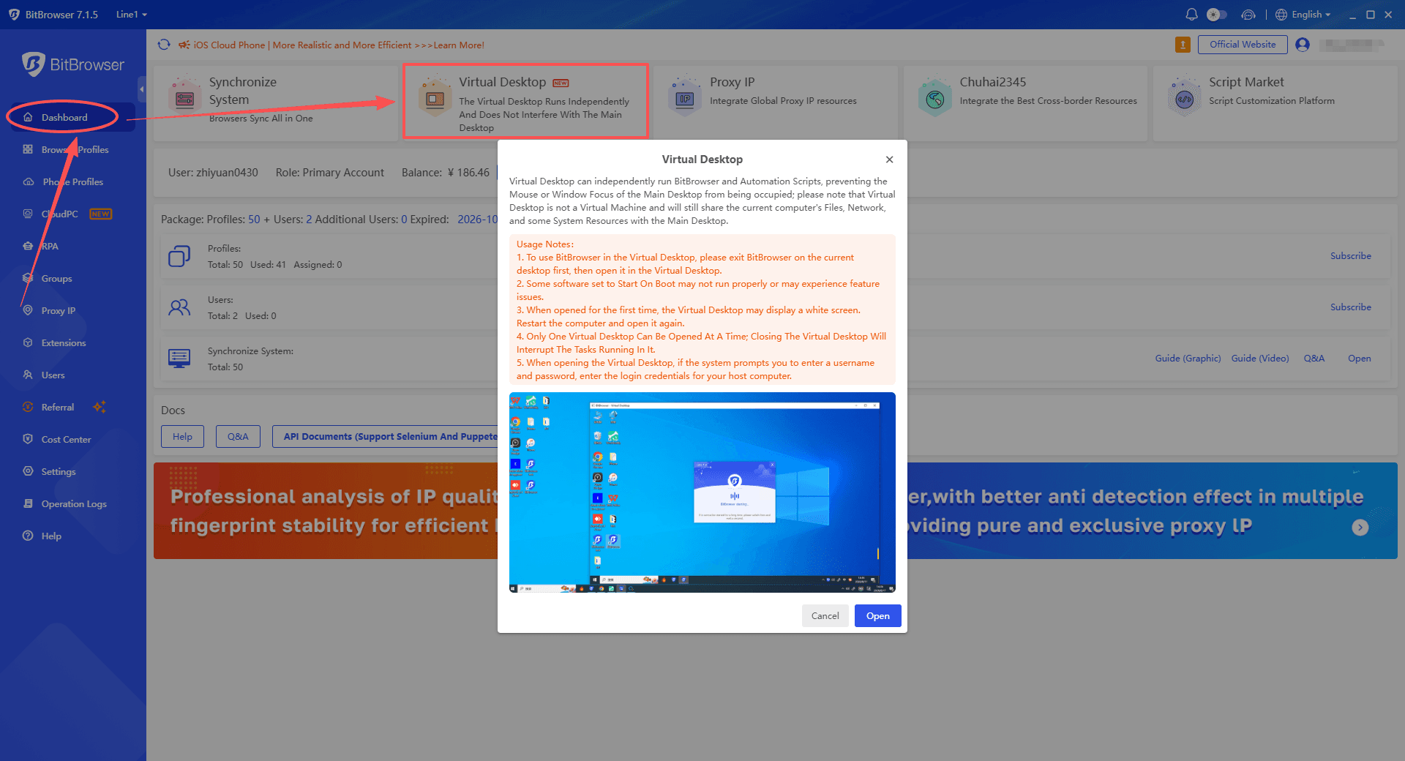The image size is (1405, 761).
Task: Click the Profiles count 50 link
Action: pyautogui.click(x=254, y=219)
